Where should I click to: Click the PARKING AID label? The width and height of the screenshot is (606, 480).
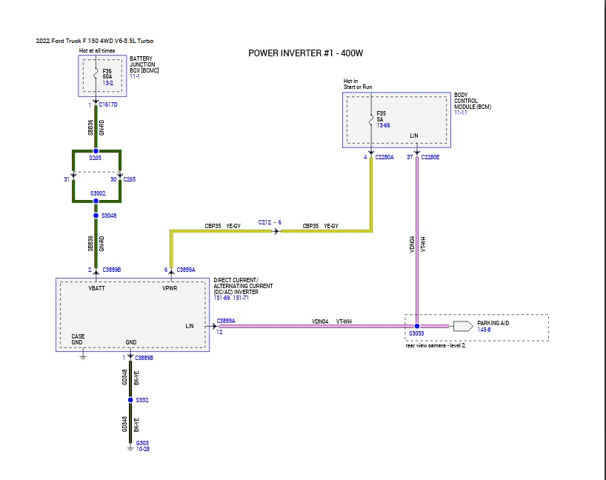493,323
